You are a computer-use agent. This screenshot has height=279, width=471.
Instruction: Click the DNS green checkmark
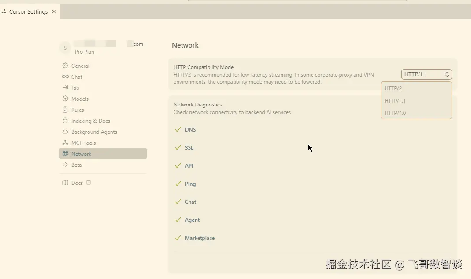click(x=178, y=129)
